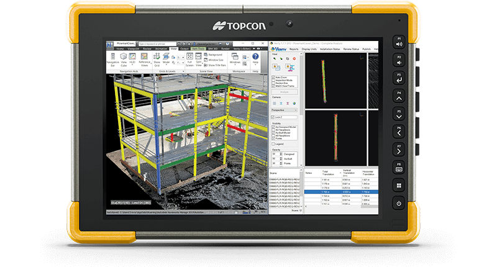Click the blue Help question-mark icon
497x267 pixels.
coord(255,57)
